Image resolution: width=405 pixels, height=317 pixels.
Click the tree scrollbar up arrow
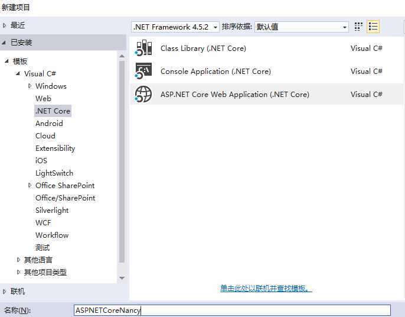122,56
